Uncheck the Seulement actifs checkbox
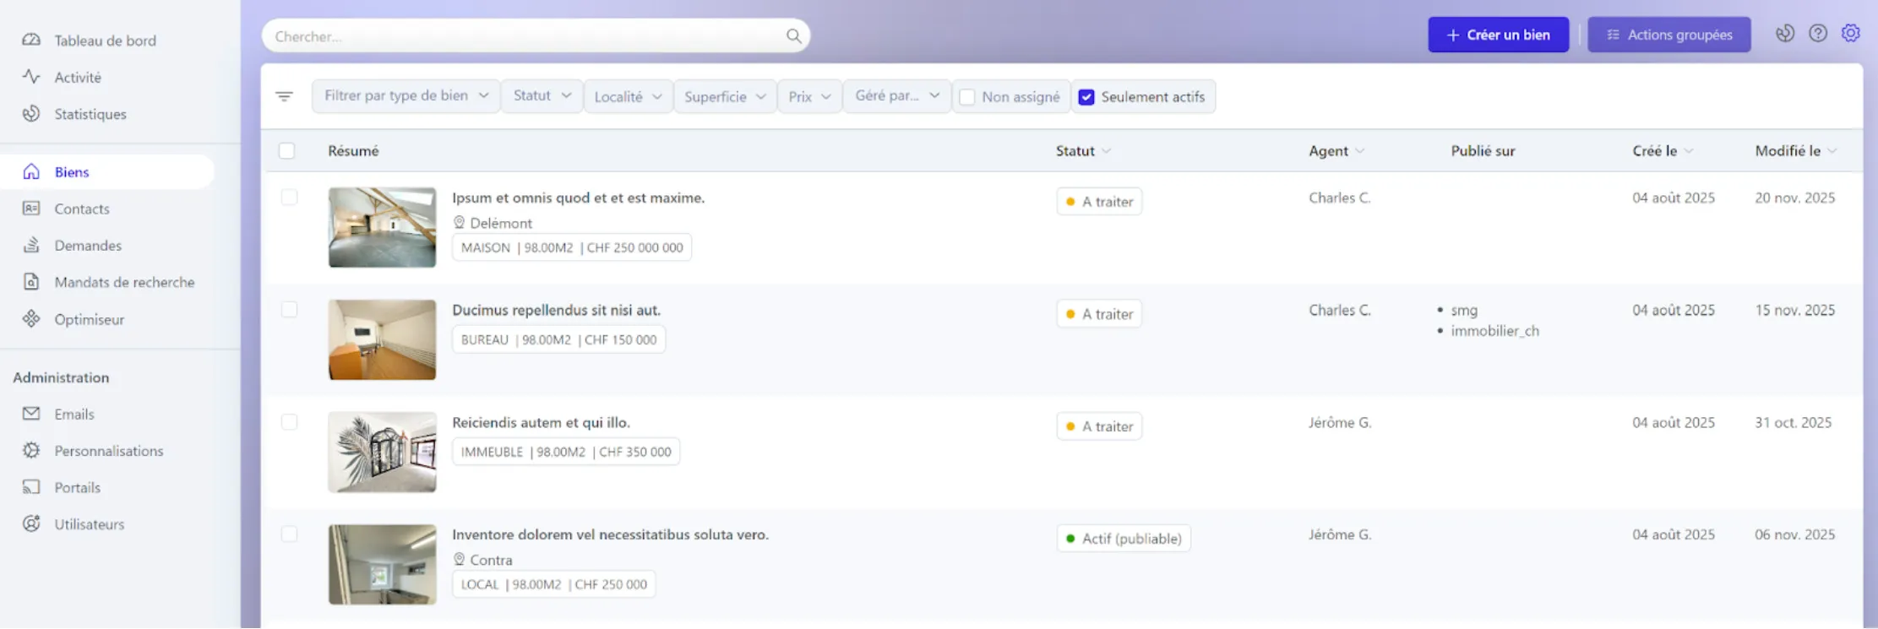This screenshot has height=629, width=1878. point(1086,97)
